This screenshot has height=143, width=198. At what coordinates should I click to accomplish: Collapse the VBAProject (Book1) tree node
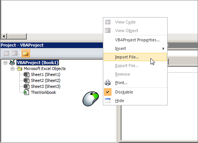coord(5,63)
